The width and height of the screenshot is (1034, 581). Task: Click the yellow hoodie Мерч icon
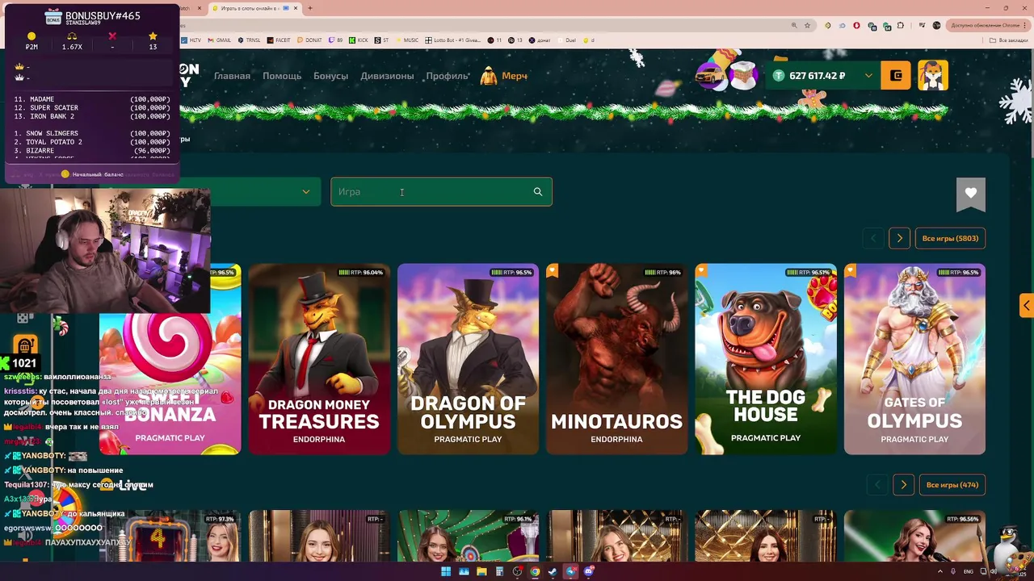489,76
